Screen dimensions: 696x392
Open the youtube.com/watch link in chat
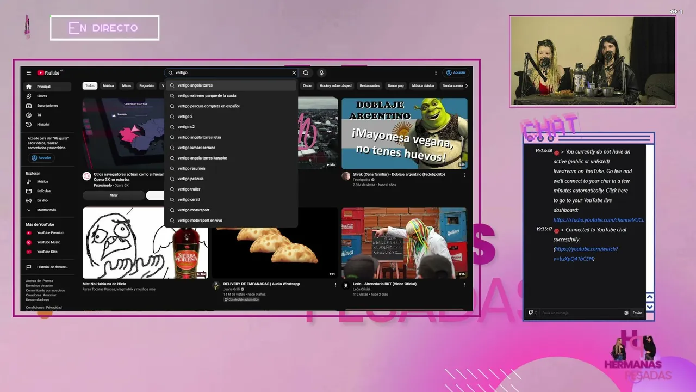tap(586, 254)
